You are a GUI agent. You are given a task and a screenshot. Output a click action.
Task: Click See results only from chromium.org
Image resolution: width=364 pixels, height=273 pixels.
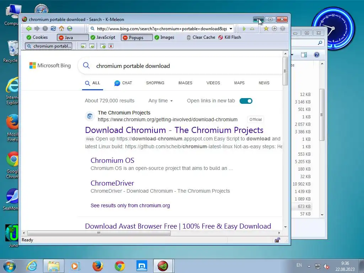click(x=130, y=205)
